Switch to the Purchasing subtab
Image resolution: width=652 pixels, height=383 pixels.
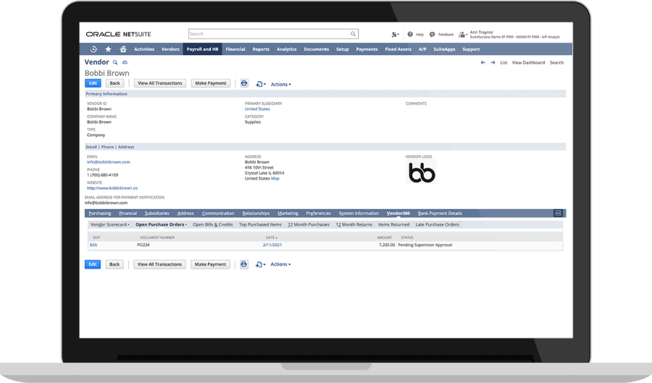100,213
